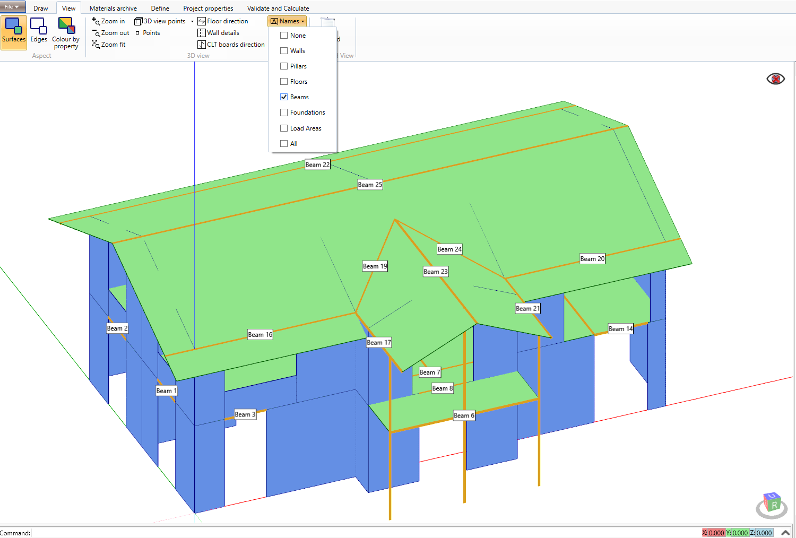Click the Zoom out tool
796x538 pixels.
(x=111, y=33)
